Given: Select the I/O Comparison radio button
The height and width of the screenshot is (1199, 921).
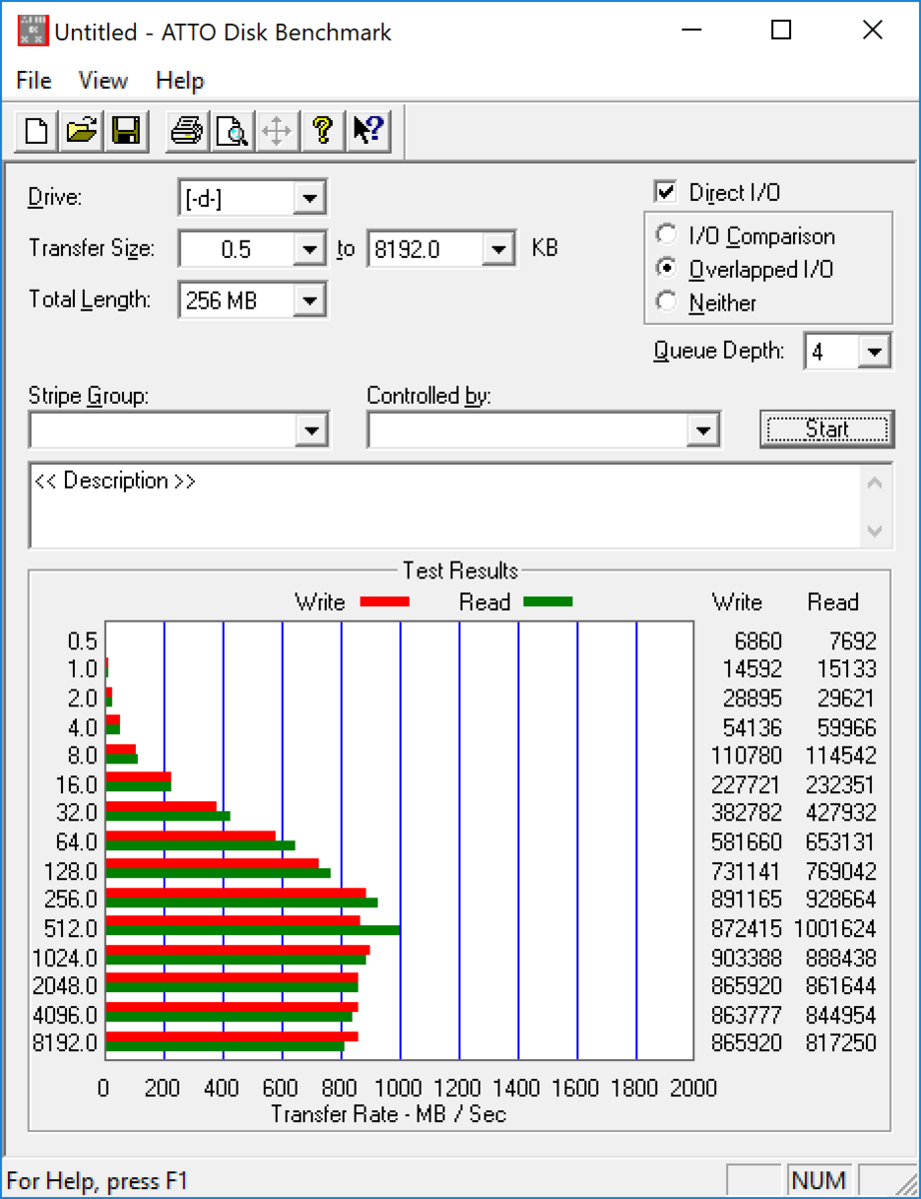Looking at the screenshot, I should click(664, 236).
